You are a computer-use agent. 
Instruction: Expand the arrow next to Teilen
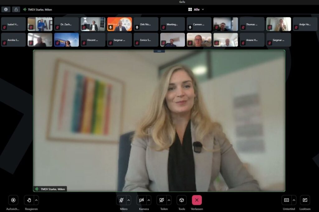click(x=169, y=200)
